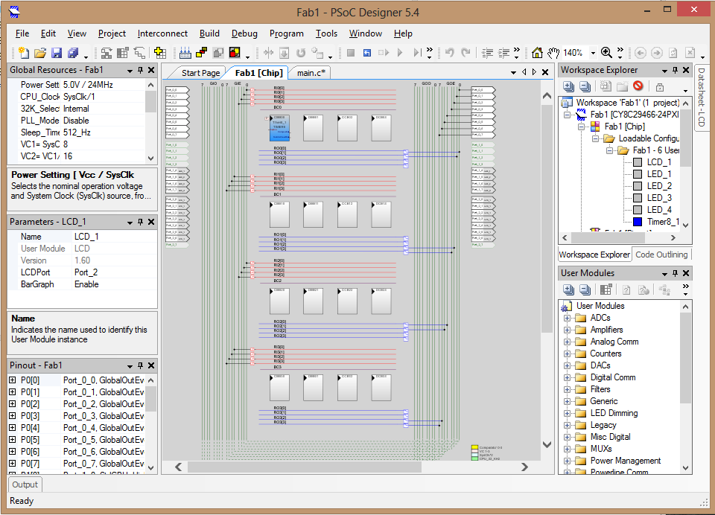Save the current file with the floppy icon

click(x=57, y=53)
